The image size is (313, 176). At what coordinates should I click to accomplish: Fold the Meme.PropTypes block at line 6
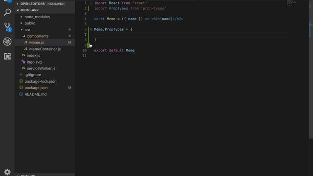(x=91, y=29)
